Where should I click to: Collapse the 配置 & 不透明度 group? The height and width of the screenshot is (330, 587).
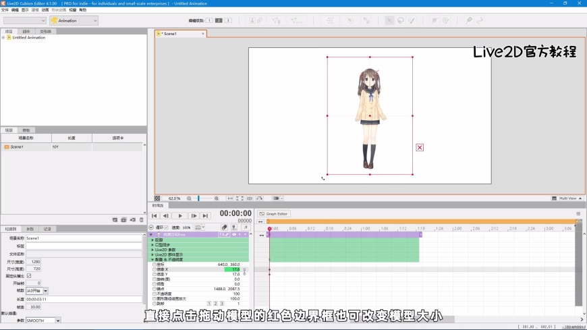coord(152,260)
